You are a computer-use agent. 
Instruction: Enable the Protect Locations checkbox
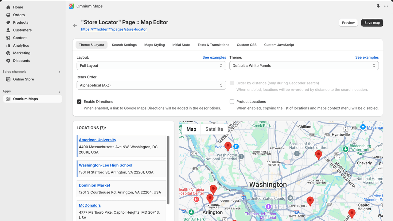(x=232, y=102)
